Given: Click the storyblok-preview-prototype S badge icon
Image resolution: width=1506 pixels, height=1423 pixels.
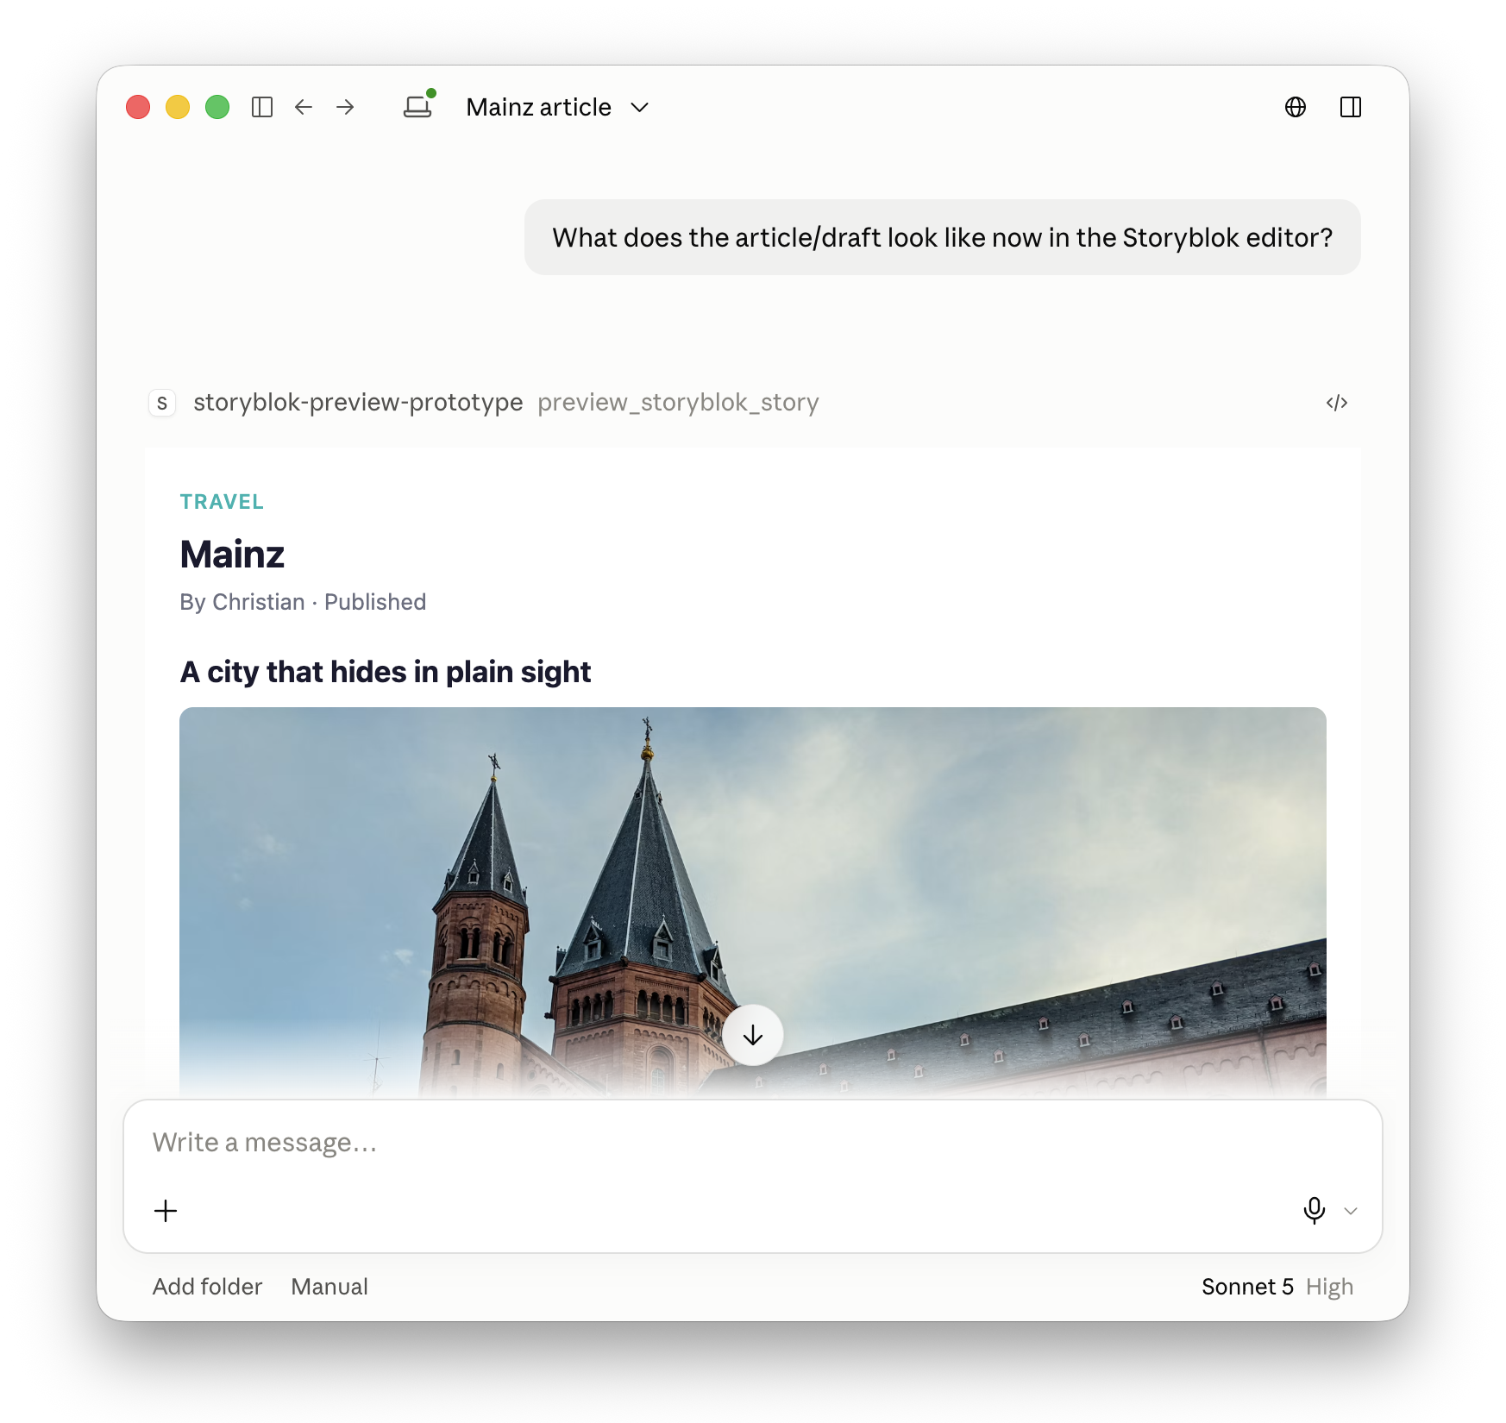Looking at the screenshot, I should (162, 403).
